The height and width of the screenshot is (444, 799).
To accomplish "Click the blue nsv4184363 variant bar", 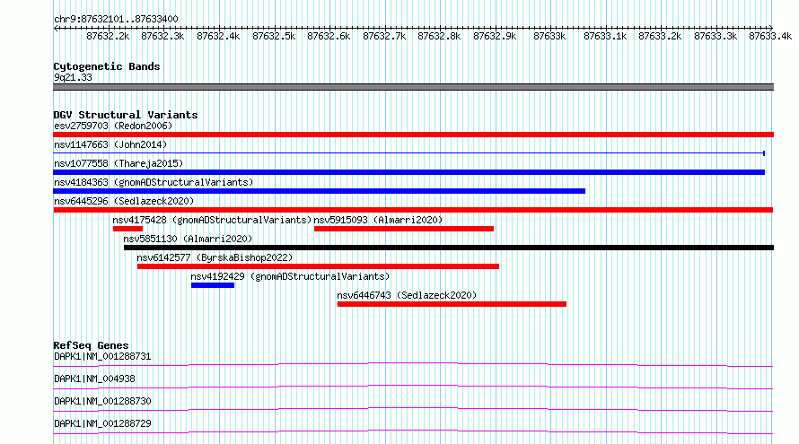I will tap(319, 191).
